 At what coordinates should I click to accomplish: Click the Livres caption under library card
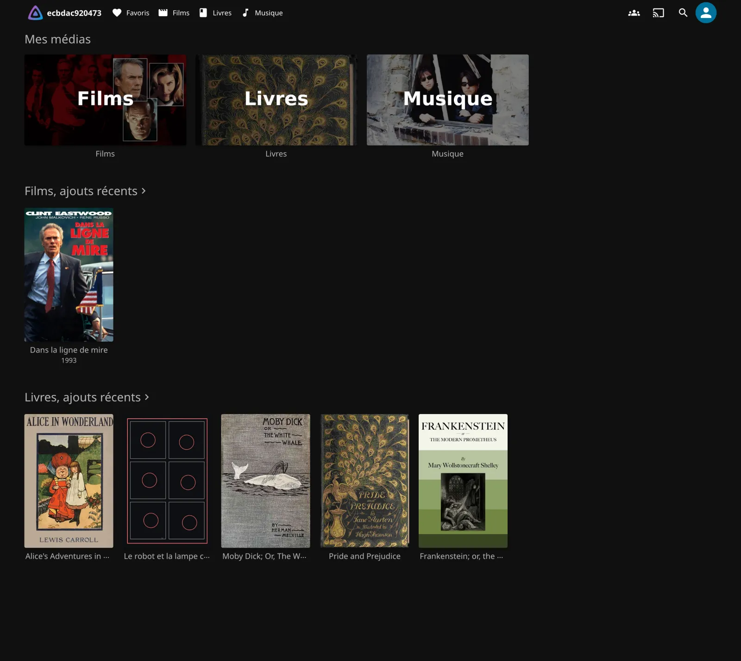pyautogui.click(x=276, y=154)
